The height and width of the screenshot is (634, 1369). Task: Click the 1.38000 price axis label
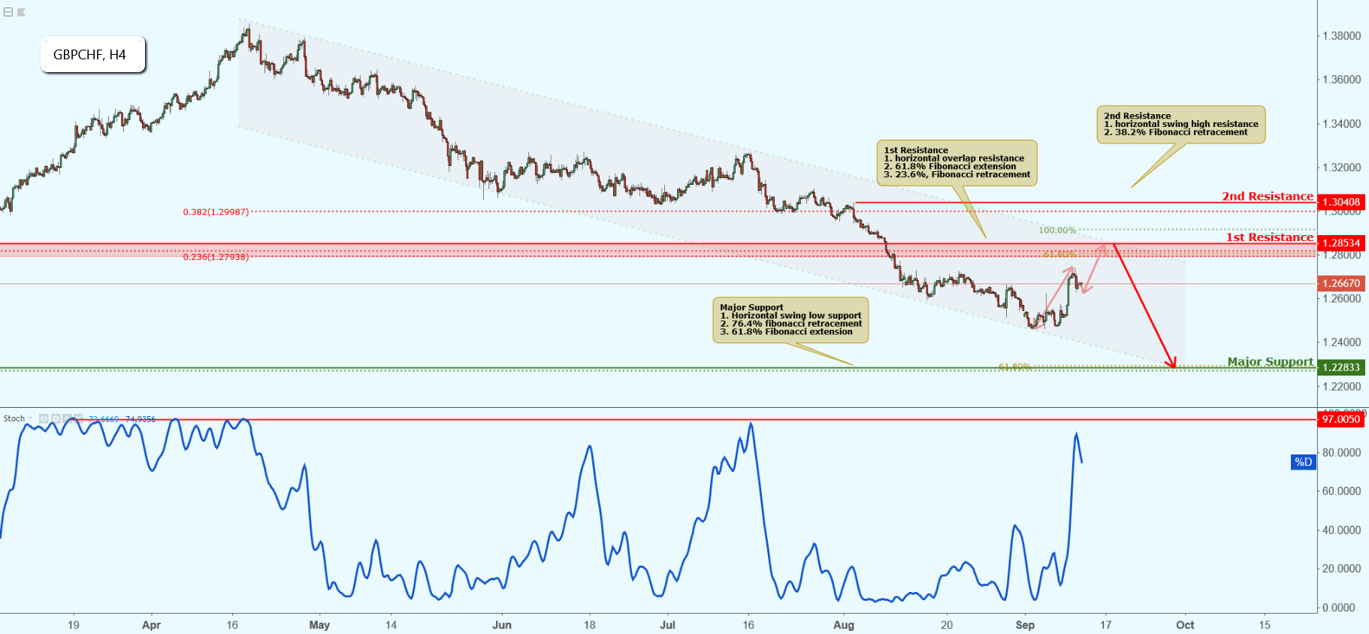pos(1341,35)
